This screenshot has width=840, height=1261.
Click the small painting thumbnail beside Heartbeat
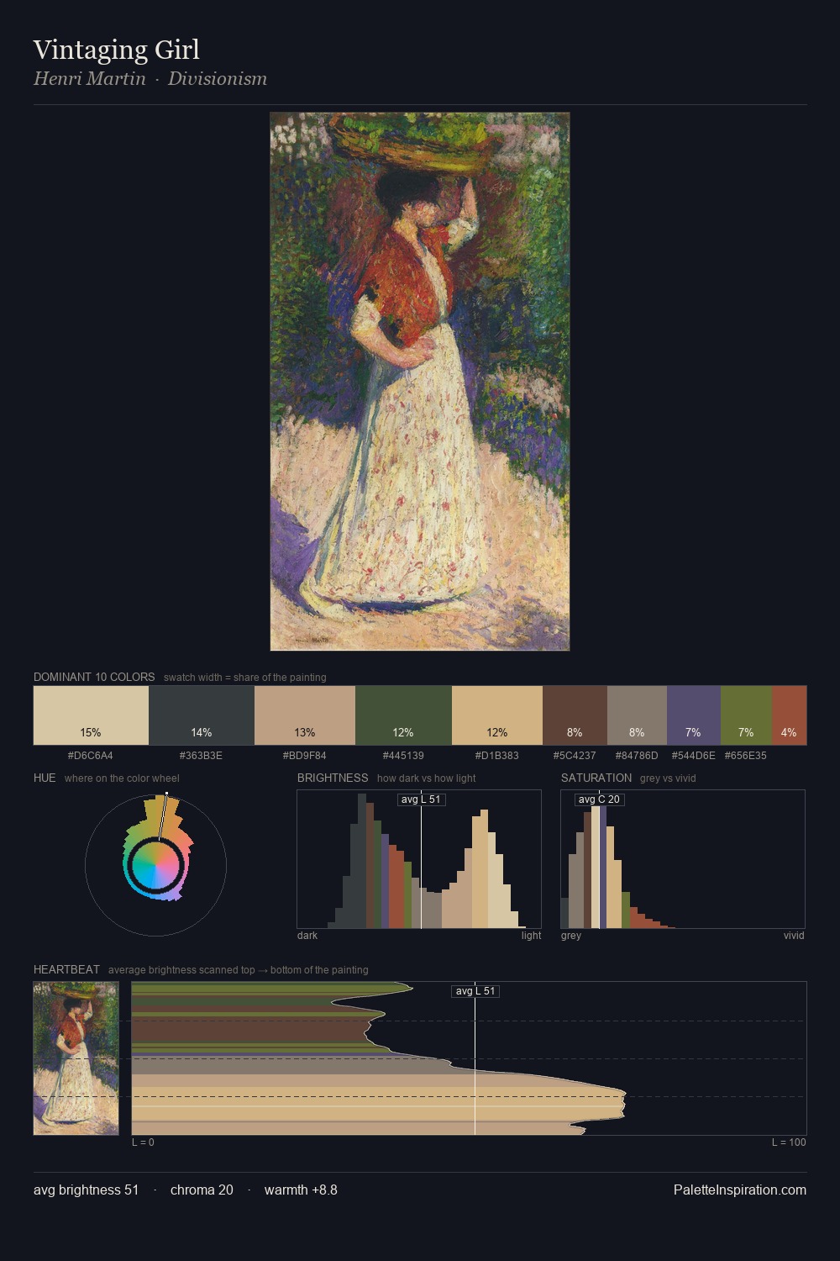tap(76, 1058)
